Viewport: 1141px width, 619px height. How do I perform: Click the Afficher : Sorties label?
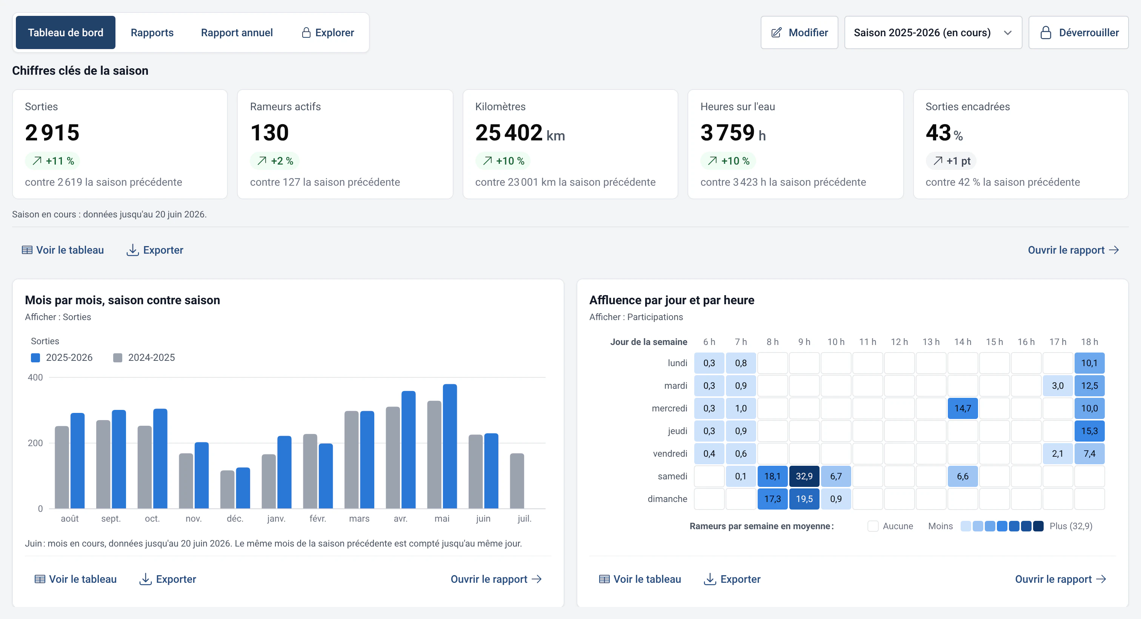[x=58, y=317]
